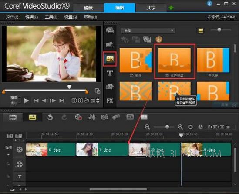Open the 工具(T) menu
239x194 pixels.
pos(51,17)
